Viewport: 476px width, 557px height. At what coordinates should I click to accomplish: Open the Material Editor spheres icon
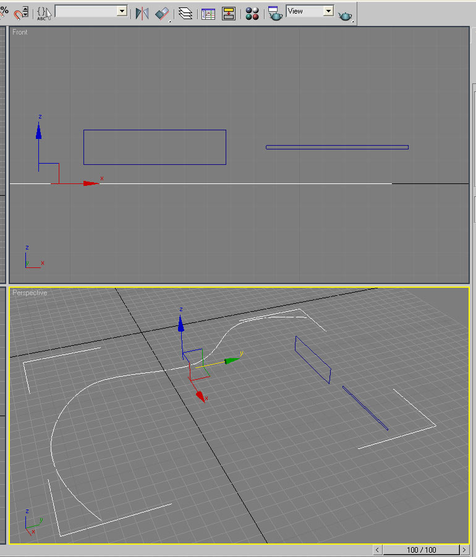[252, 14]
